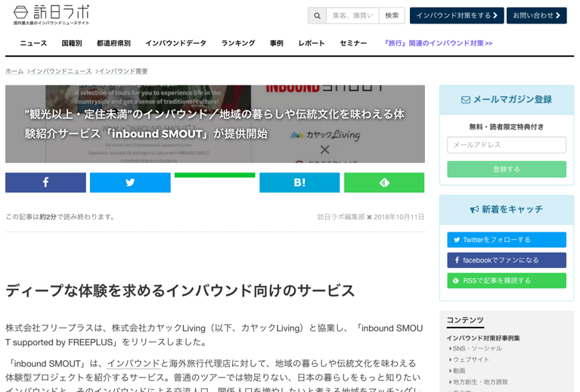Viewport: 580px width, 392px height.
Task: Click the 訪日ラボ site logo
Action: pyautogui.click(x=51, y=15)
